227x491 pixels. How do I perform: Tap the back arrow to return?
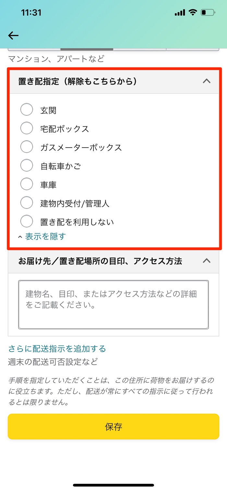coord(13,35)
